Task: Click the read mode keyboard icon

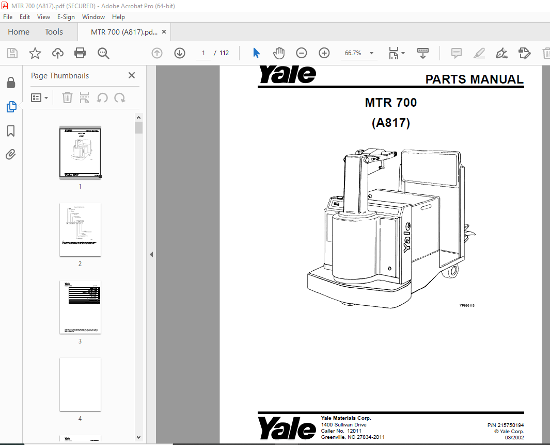Action: click(422, 53)
